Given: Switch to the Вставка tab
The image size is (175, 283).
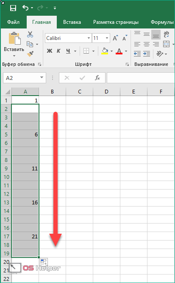Looking at the screenshot, I should pyautogui.click(x=72, y=22).
